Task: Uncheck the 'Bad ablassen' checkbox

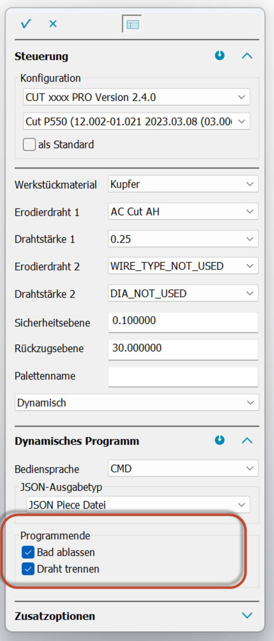Action: (28, 552)
